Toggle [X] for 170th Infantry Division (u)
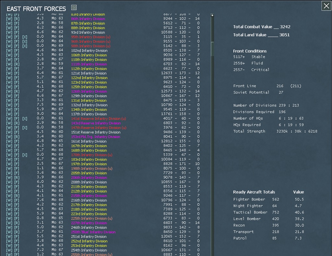Viewport: 332px width, 256px height. (x=25, y=155)
